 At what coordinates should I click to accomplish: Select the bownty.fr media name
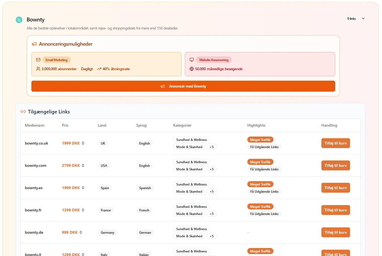pos(33,210)
